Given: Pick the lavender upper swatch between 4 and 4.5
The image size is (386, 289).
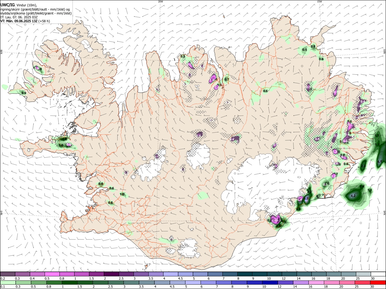Looking at the screenshot, I should (x=170, y=274).
